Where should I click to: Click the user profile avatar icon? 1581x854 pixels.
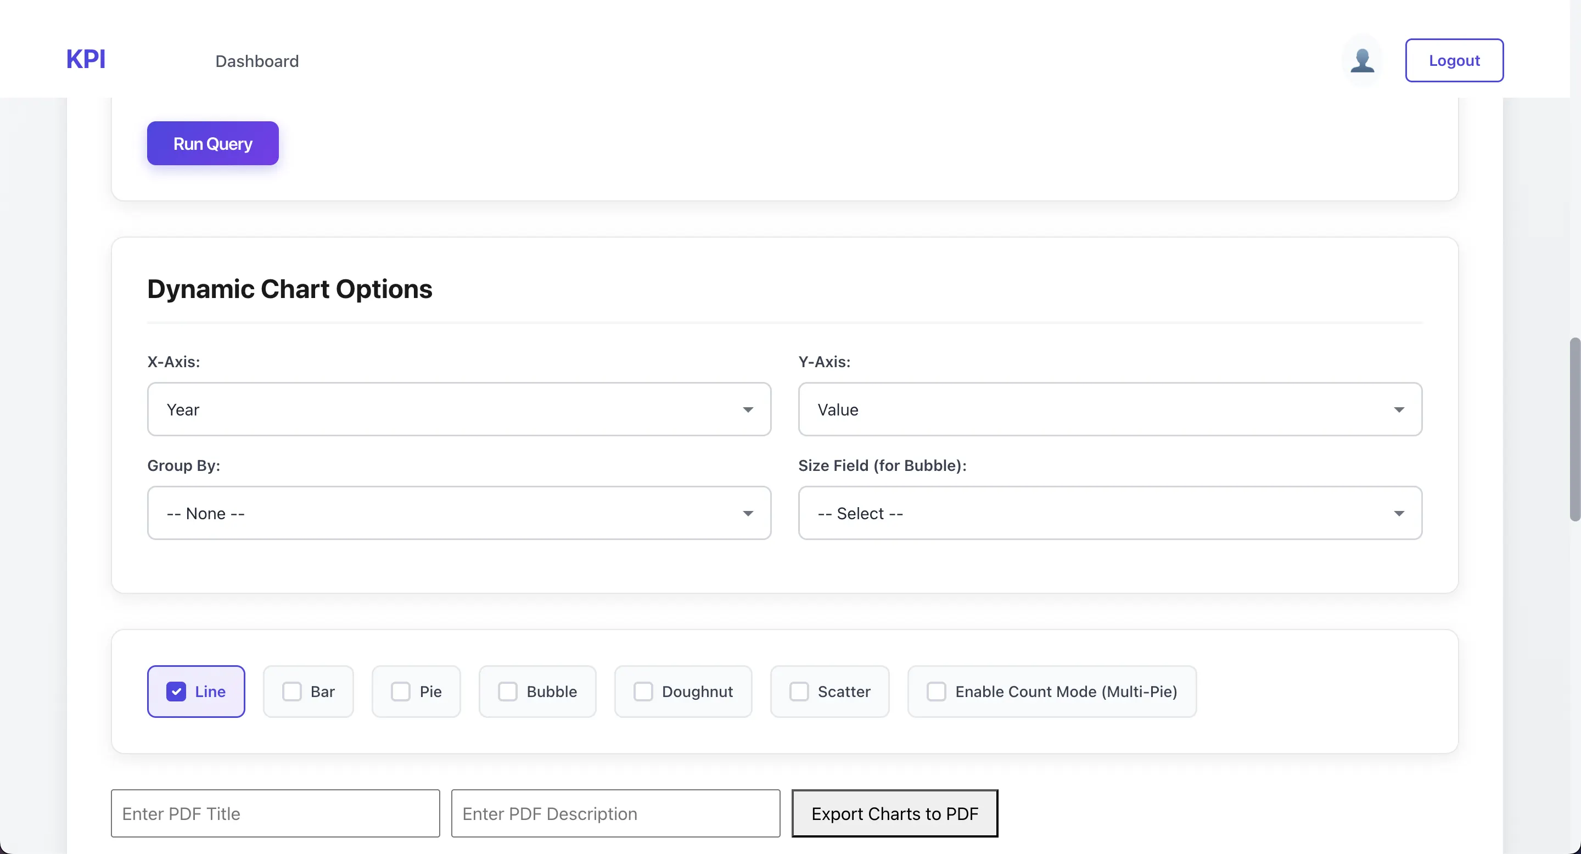tap(1363, 60)
